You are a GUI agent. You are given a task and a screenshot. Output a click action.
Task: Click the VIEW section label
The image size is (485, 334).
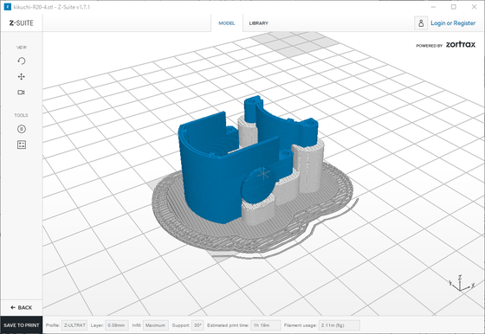pyautogui.click(x=22, y=48)
